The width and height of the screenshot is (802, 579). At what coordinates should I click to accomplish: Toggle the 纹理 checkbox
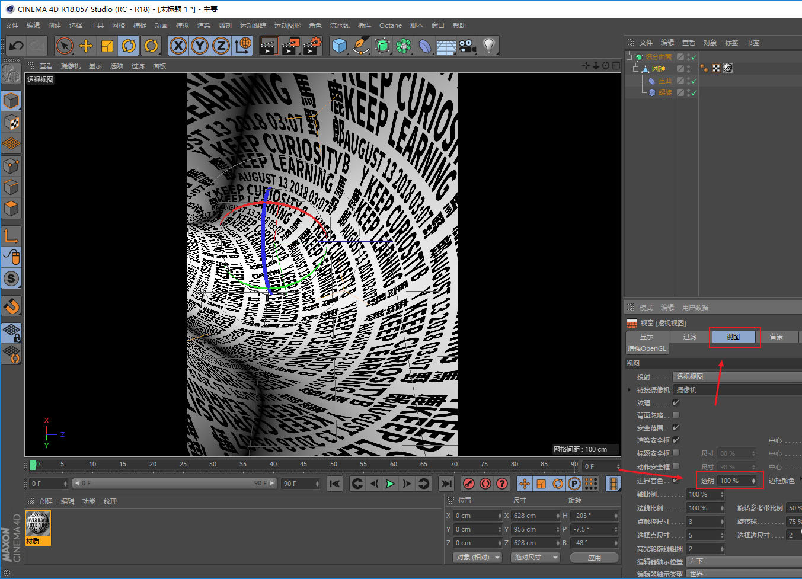click(x=676, y=402)
